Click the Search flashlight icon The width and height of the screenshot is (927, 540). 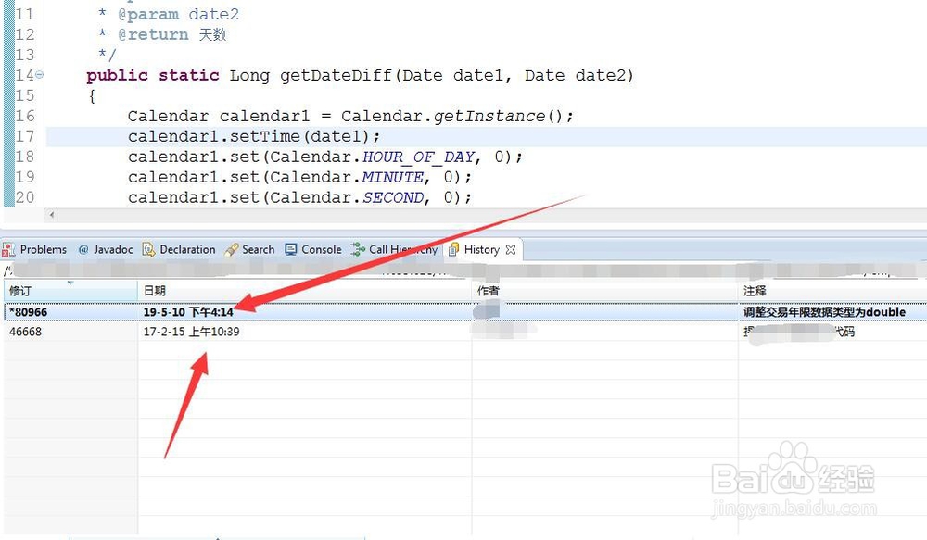231,250
